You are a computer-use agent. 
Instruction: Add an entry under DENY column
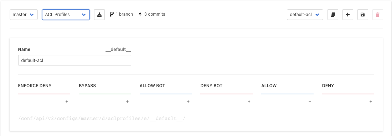tap(371, 101)
